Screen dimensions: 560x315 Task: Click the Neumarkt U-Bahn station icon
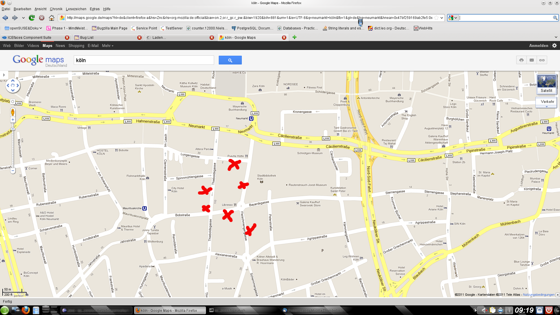click(x=251, y=119)
